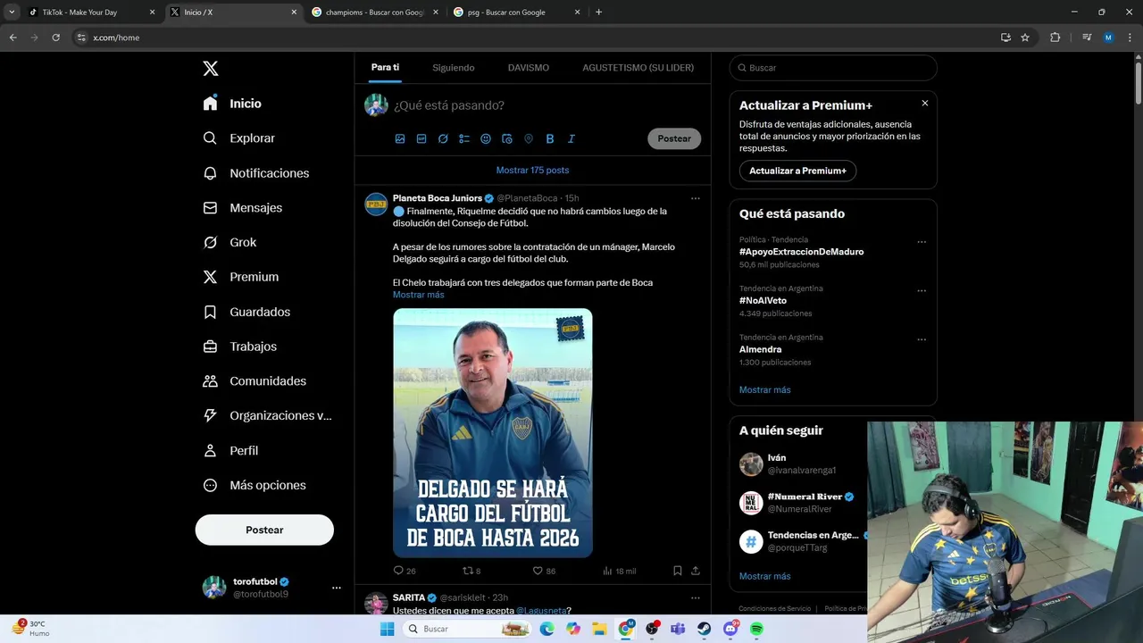The height and width of the screenshot is (643, 1143).
Task: Bookmark this page with star icon
Action: (x=1025, y=38)
